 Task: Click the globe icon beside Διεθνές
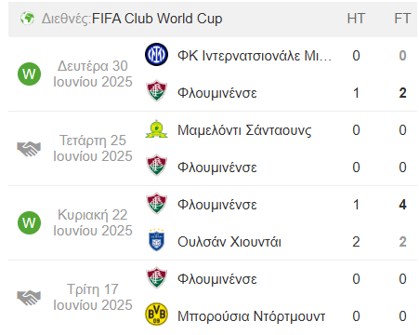point(27,19)
